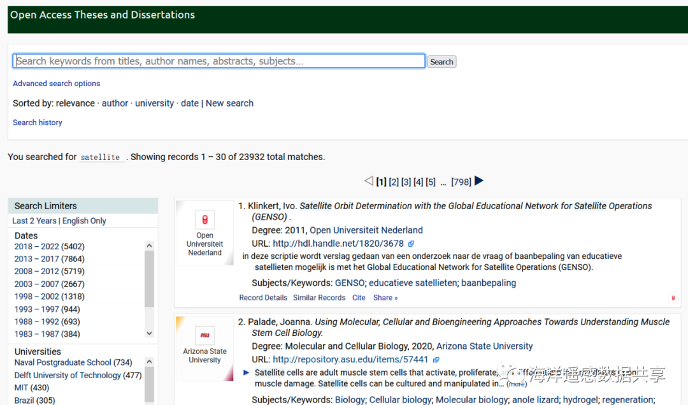Click the previous page arrow
Image resolution: width=688 pixels, height=405 pixels.
(368, 181)
